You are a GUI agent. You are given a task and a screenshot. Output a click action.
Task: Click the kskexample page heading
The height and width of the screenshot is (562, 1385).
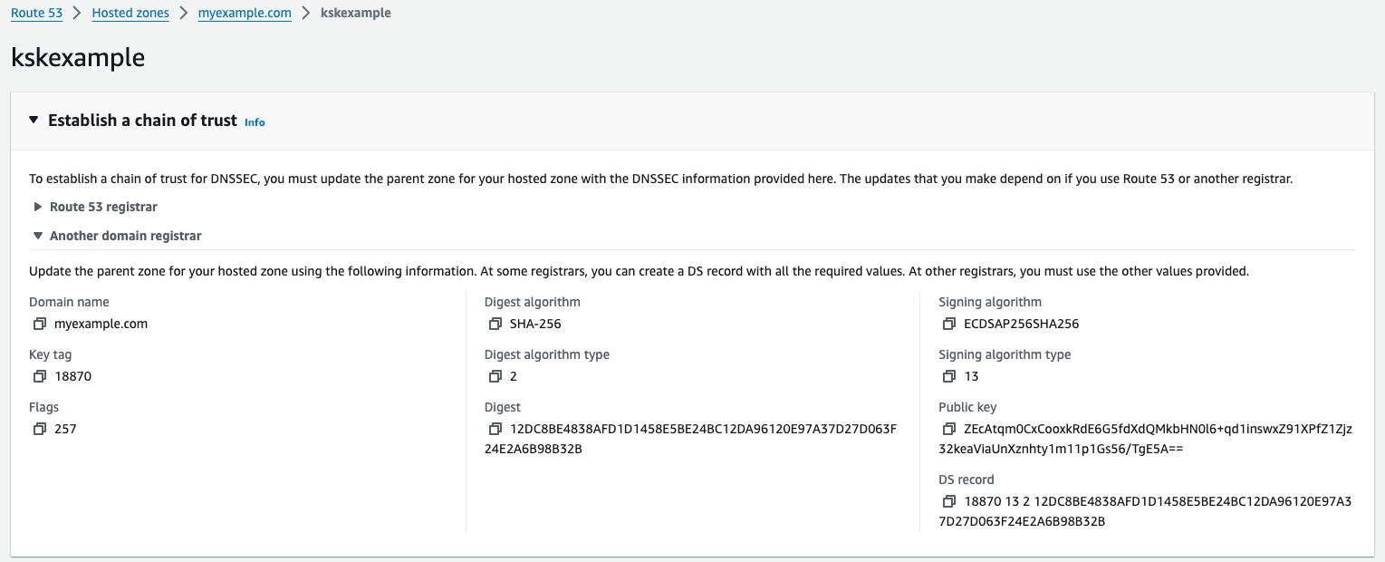point(78,58)
